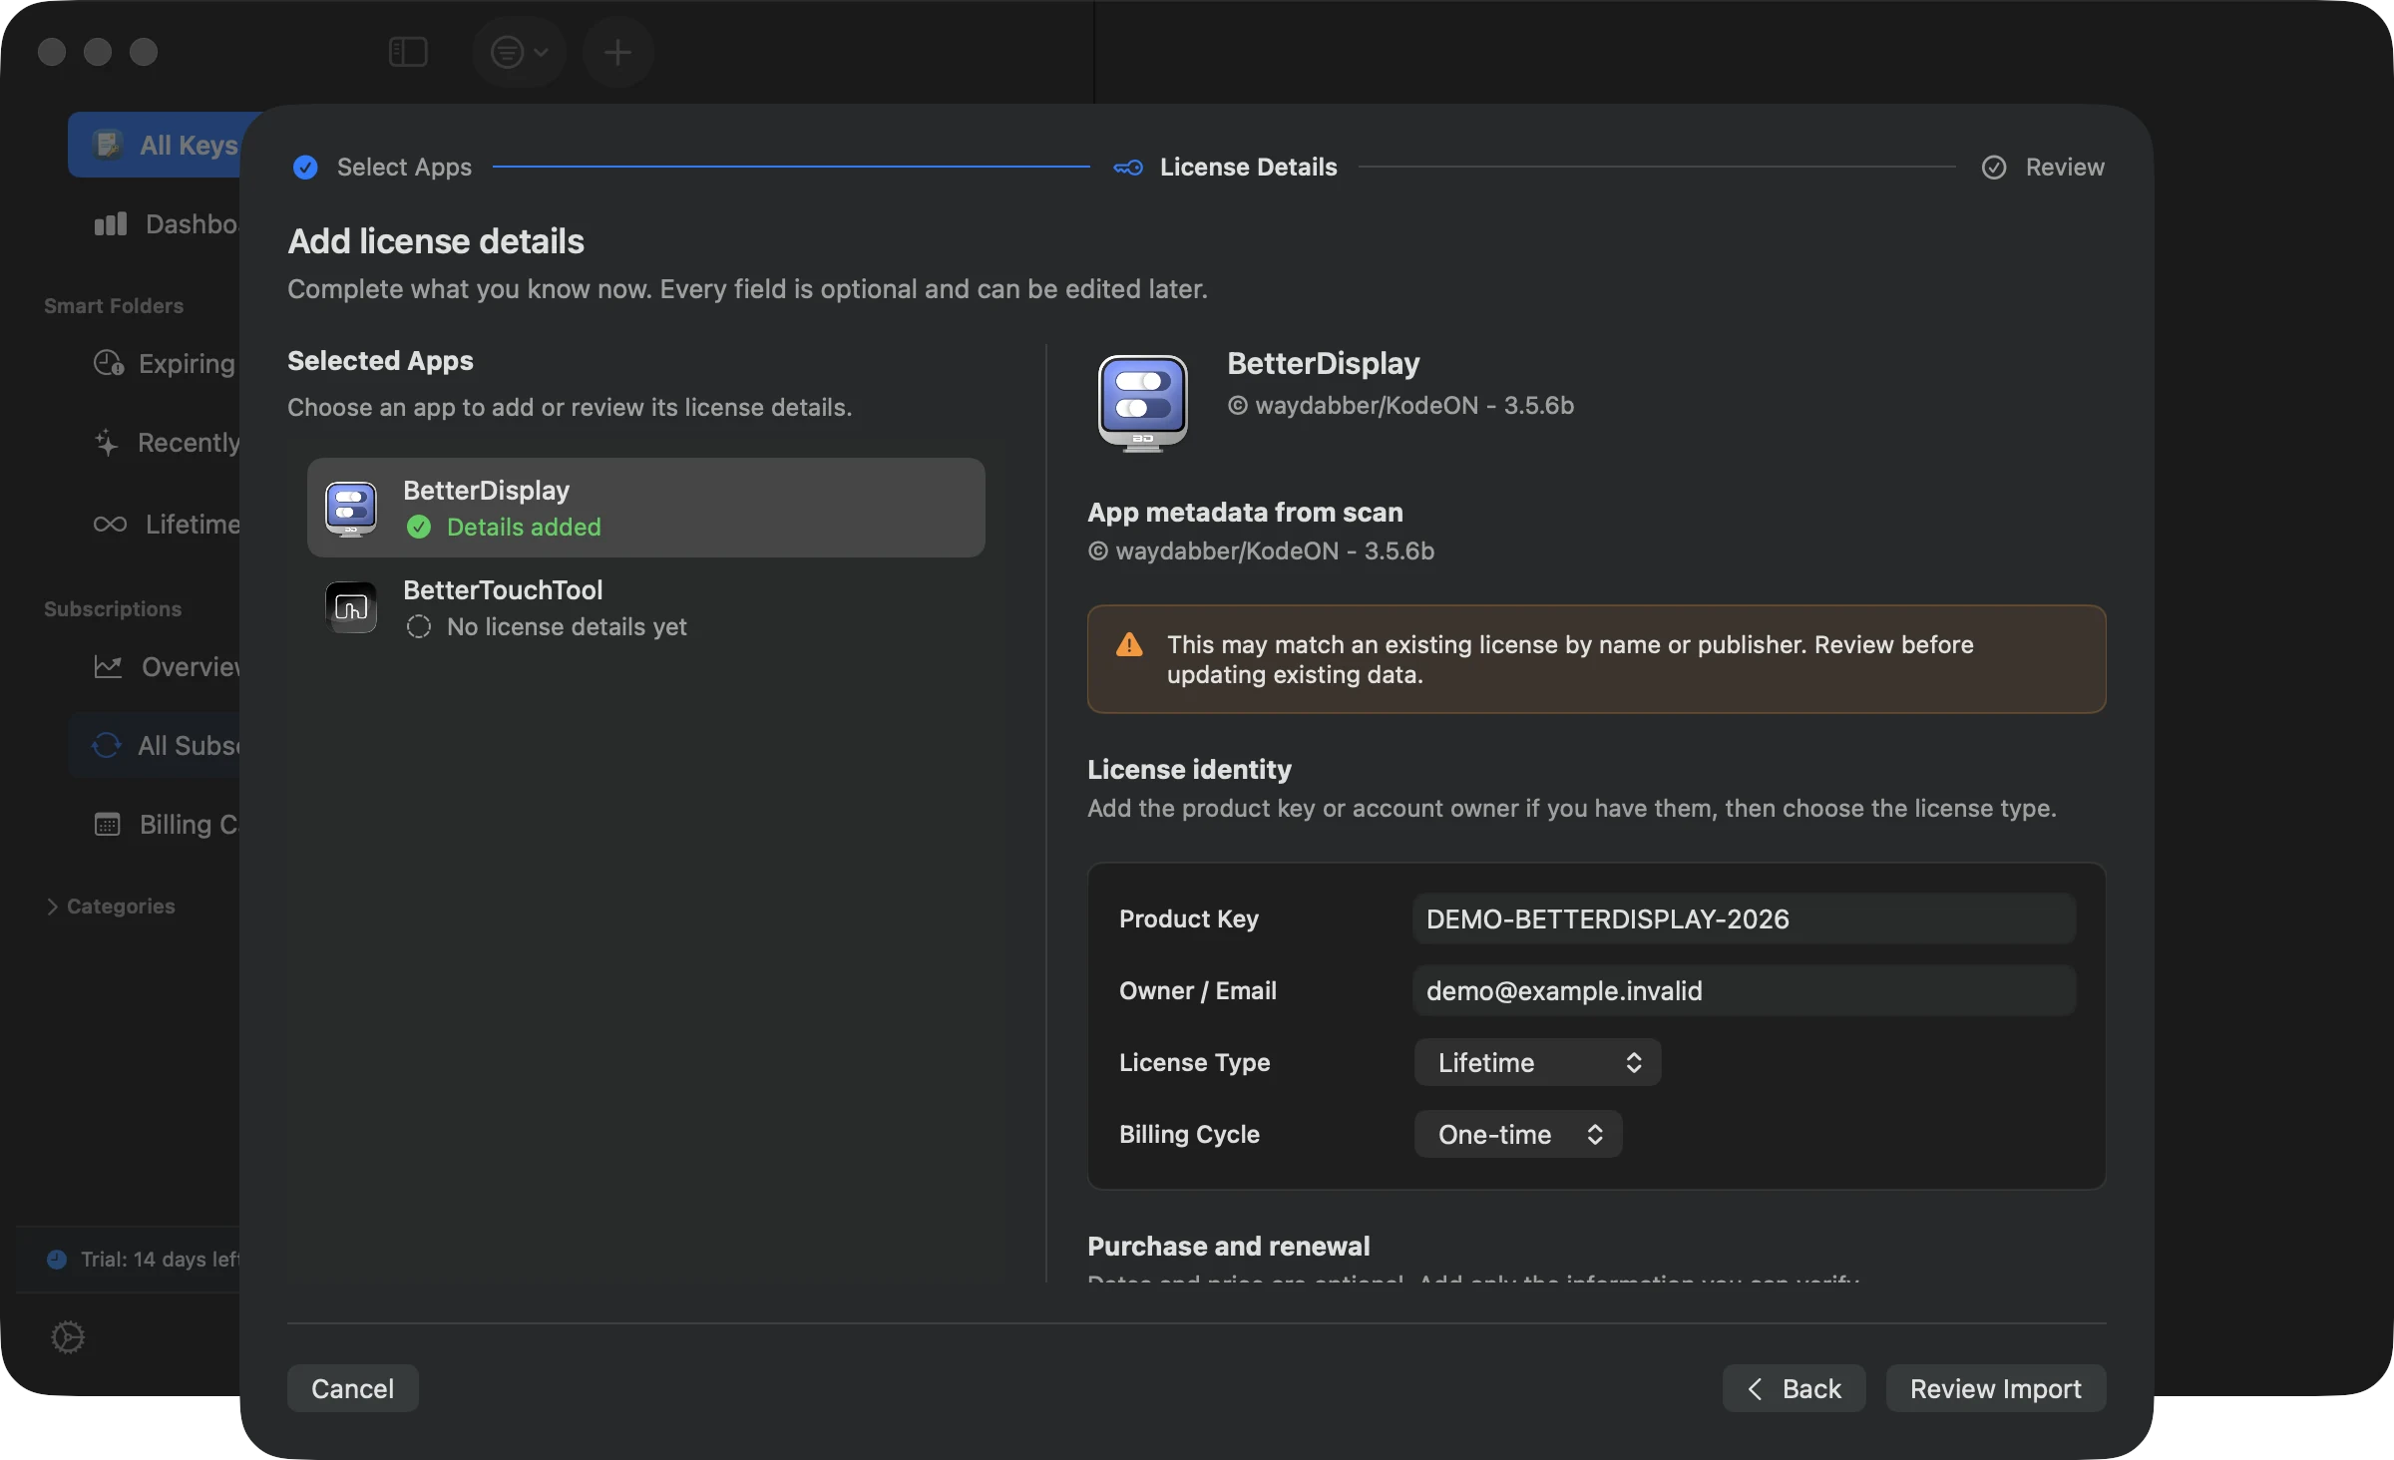Click the plus add-license toolbar button

pos(617,52)
